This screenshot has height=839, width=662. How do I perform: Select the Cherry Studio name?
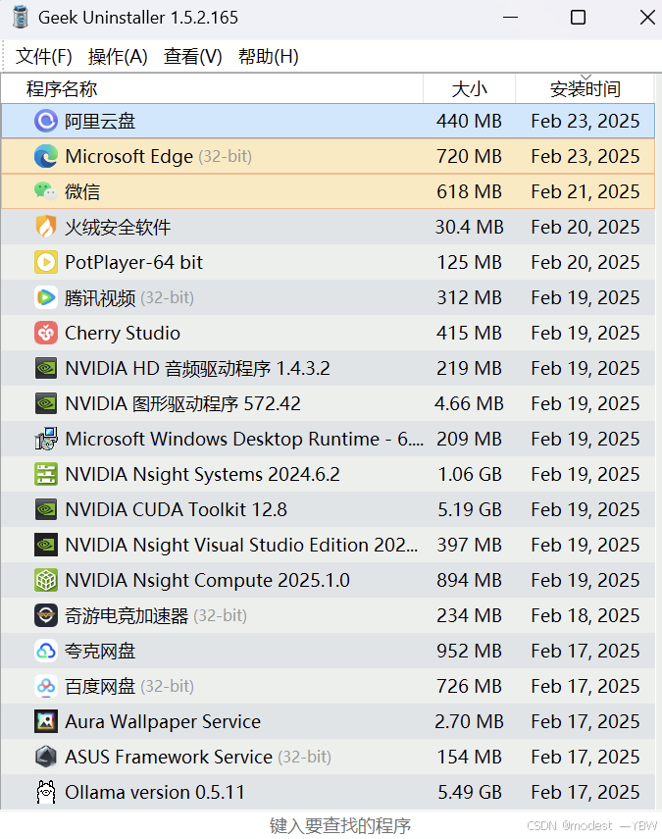point(123,333)
